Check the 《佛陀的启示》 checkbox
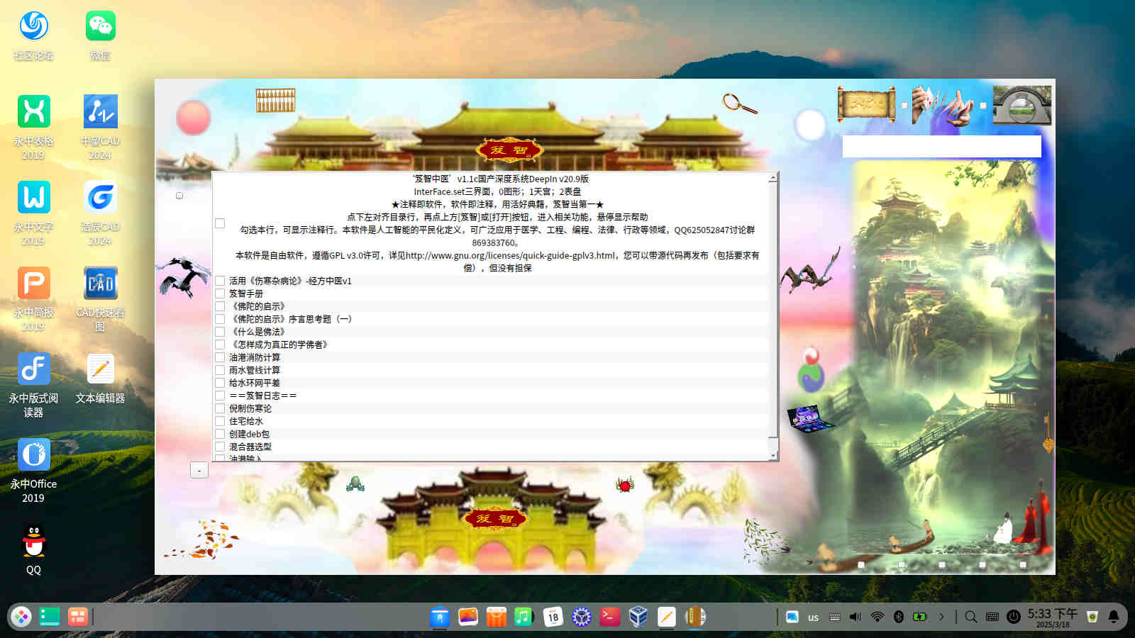Image resolution: width=1135 pixels, height=638 pixels. pyautogui.click(x=220, y=306)
